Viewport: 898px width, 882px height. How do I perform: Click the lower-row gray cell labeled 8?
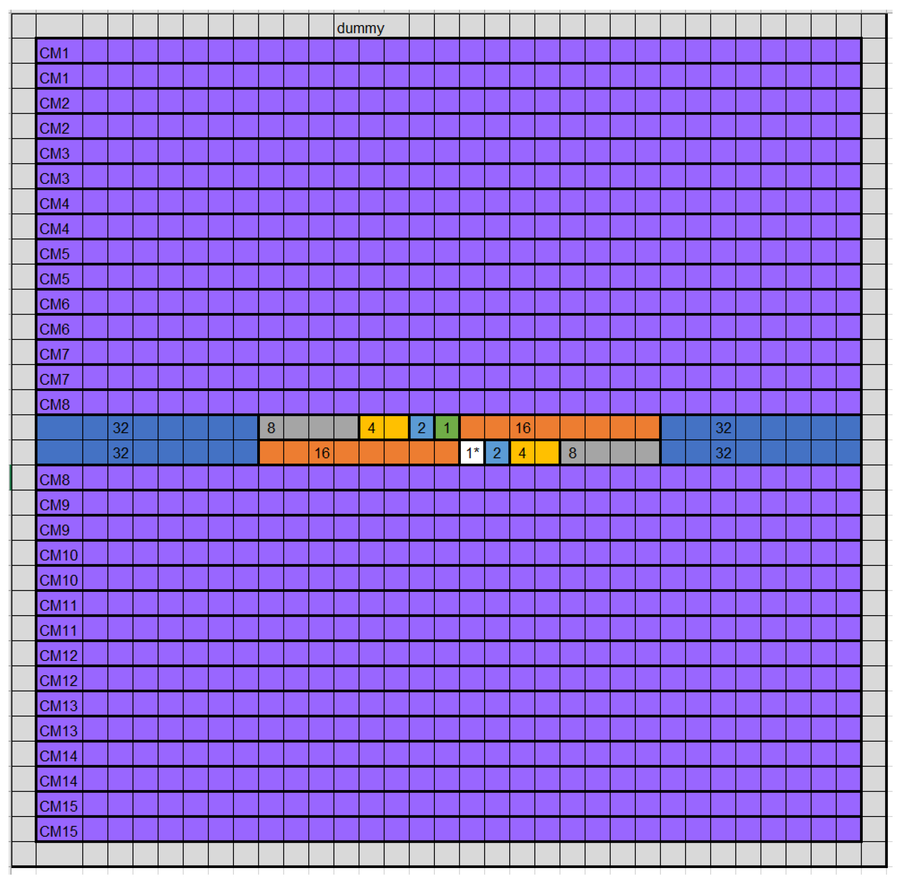(572, 453)
